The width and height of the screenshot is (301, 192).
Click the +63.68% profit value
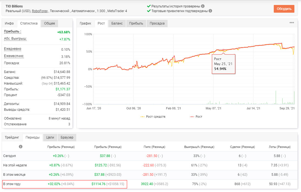click(64, 32)
